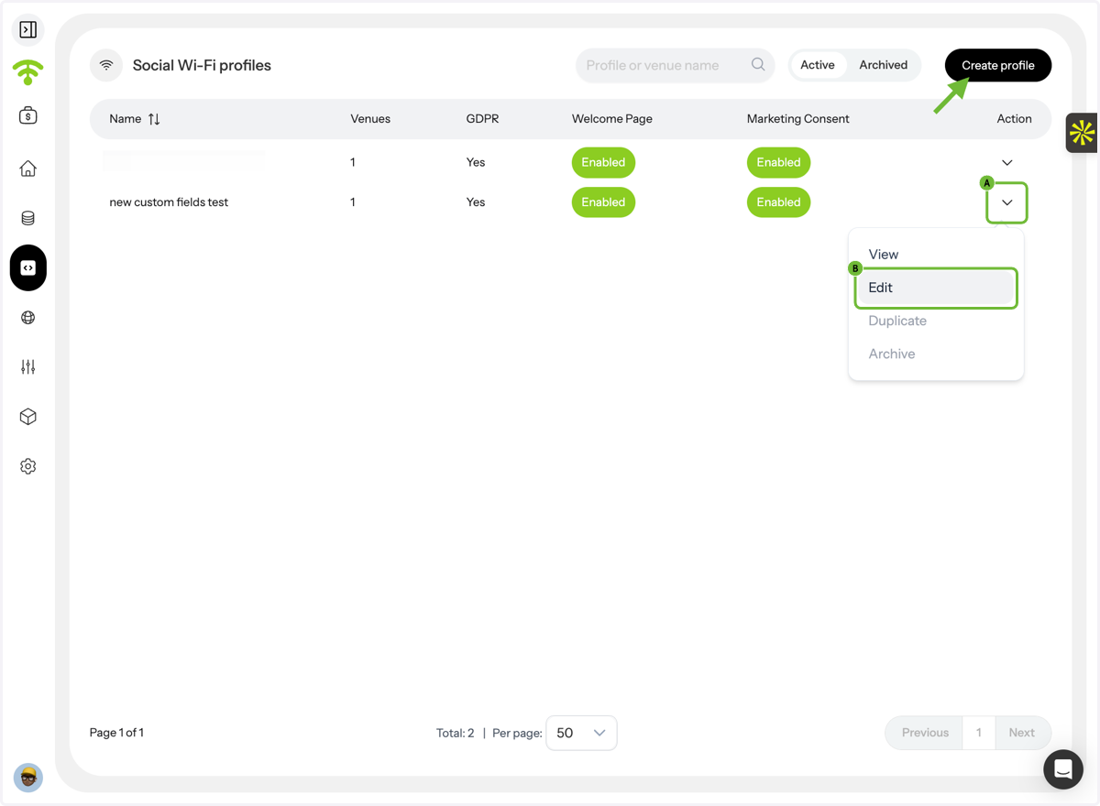1100x806 pixels.
Task: Click Enabled Marketing Consent badge in first row
Action: (778, 162)
